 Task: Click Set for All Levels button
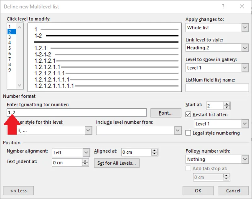point(117,163)
